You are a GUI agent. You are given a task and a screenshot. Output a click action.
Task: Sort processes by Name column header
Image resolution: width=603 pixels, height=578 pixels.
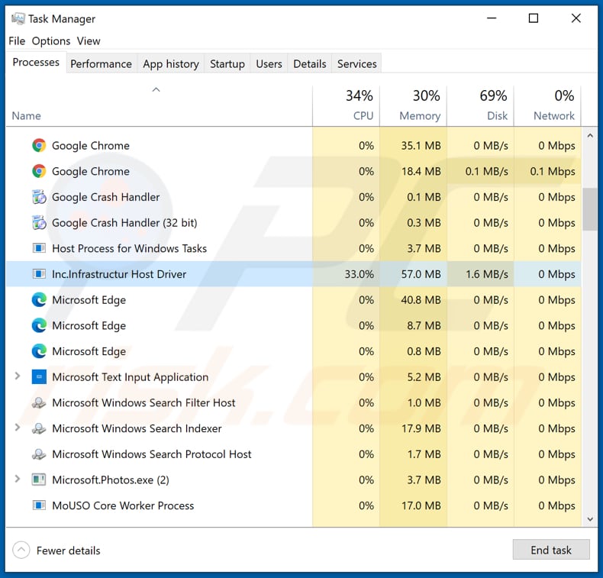(x=26, y=116)
